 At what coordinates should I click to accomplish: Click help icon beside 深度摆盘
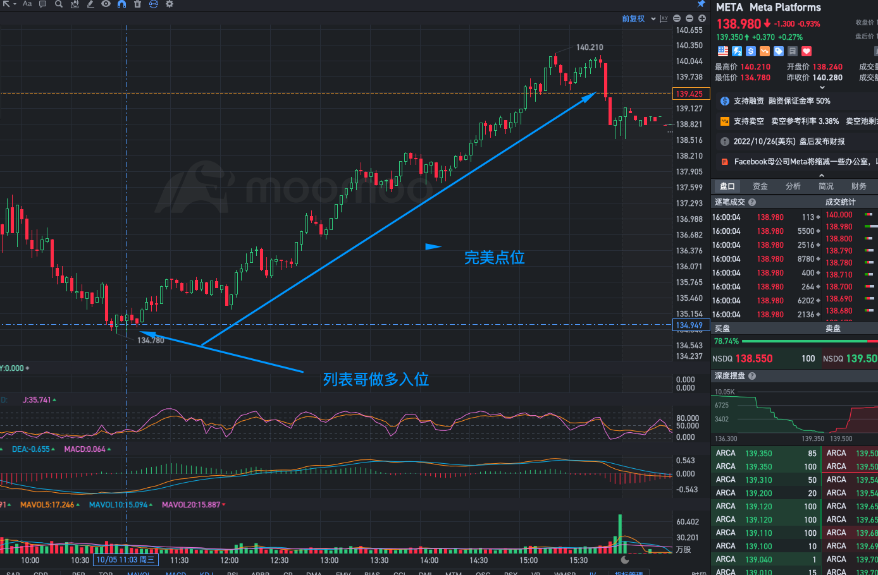(x=752, y=376)
